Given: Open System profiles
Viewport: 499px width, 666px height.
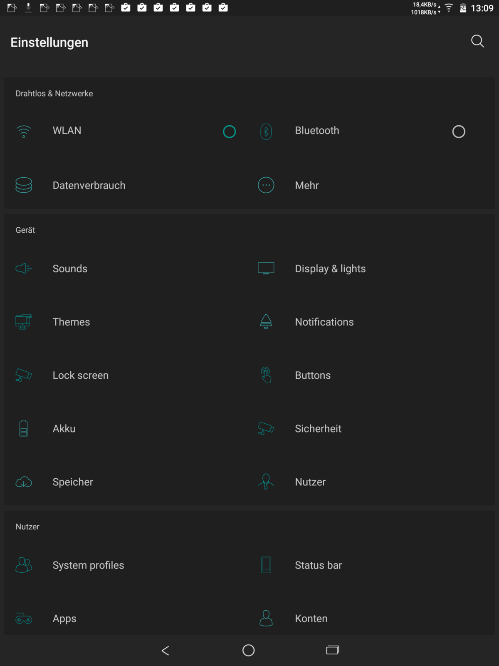Looking at the screenshot, I should (88, 565).
